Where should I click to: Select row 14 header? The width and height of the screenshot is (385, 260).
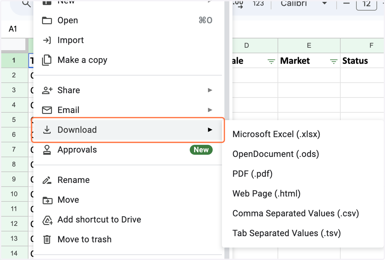pyautogui.click(x=14, y=254)
